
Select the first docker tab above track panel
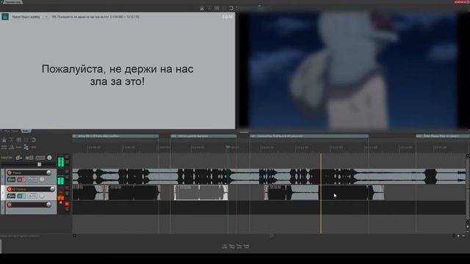11,131
